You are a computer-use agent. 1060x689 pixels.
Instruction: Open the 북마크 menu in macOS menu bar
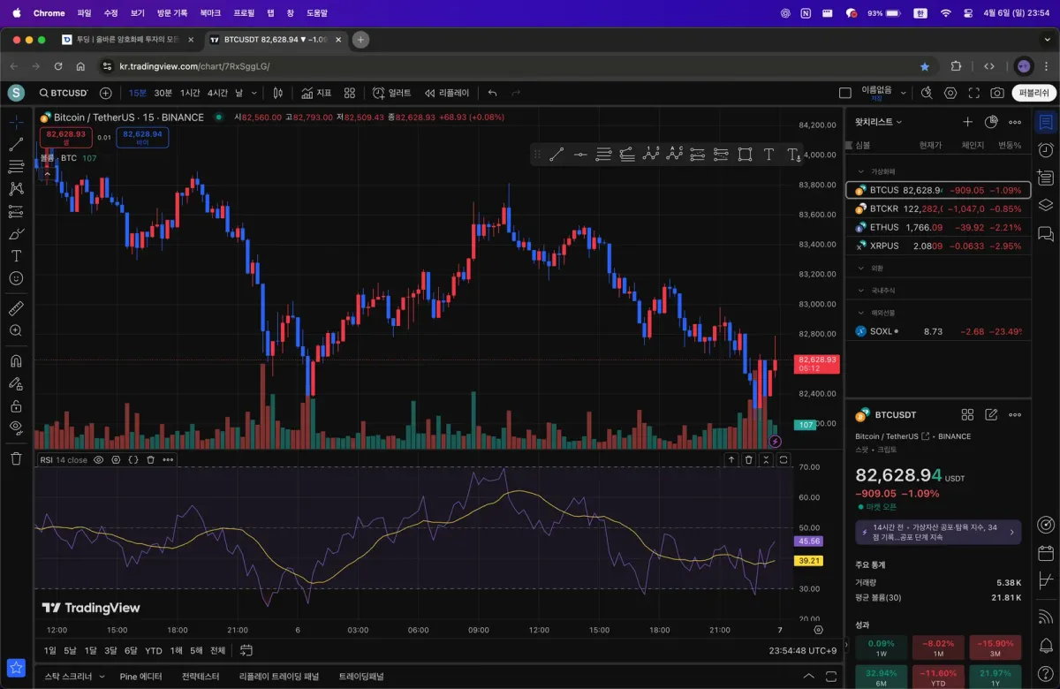[210, 13]
